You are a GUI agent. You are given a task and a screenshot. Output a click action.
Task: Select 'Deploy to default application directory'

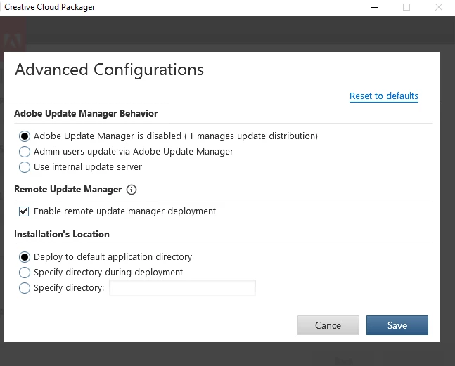[x=25, y=257]
